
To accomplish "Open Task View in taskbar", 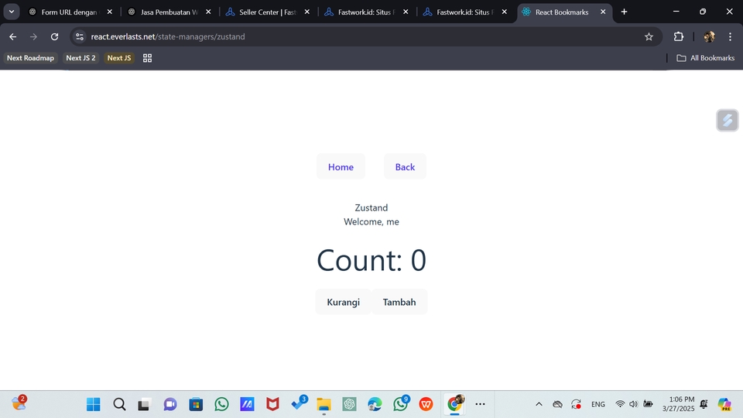I will (x=144, y=404).
